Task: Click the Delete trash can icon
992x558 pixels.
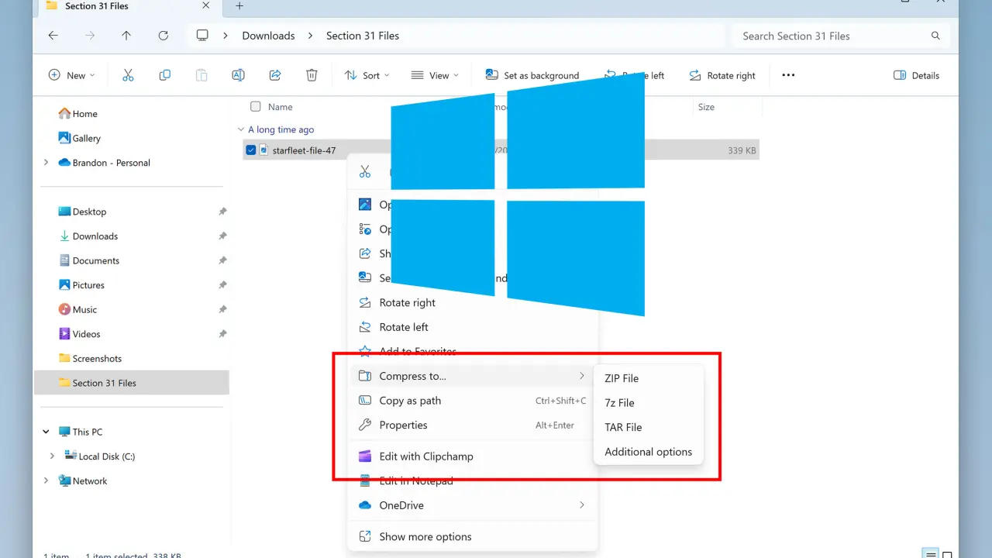Action: tap(312, 75)
